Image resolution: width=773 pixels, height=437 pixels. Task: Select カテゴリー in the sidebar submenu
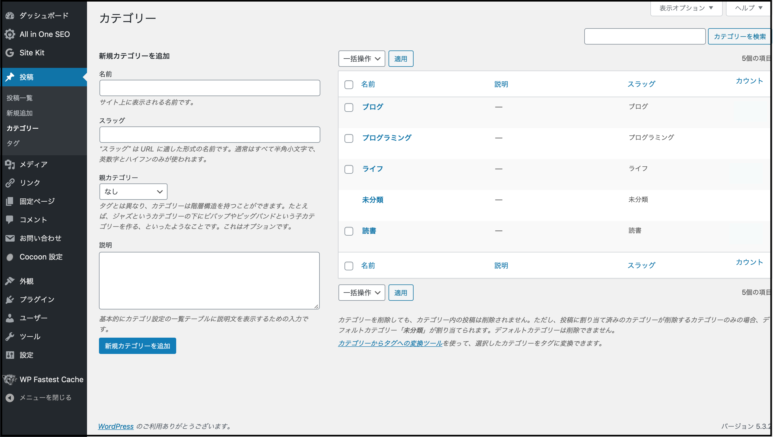(x=23, y=128)
